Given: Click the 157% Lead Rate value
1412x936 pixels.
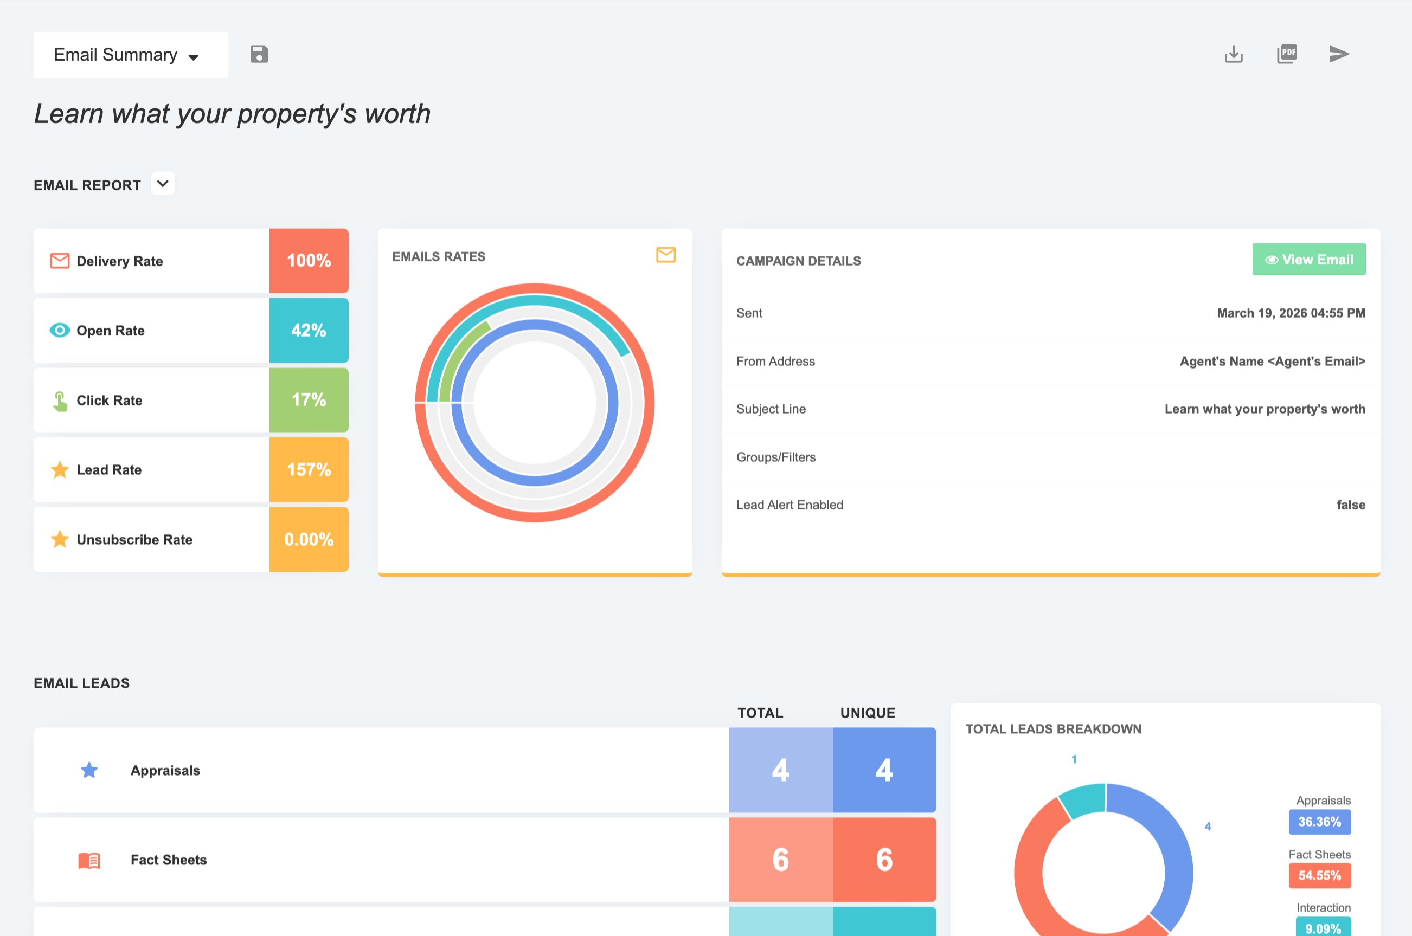Looking at the screenshot, I should coord(309,470).
